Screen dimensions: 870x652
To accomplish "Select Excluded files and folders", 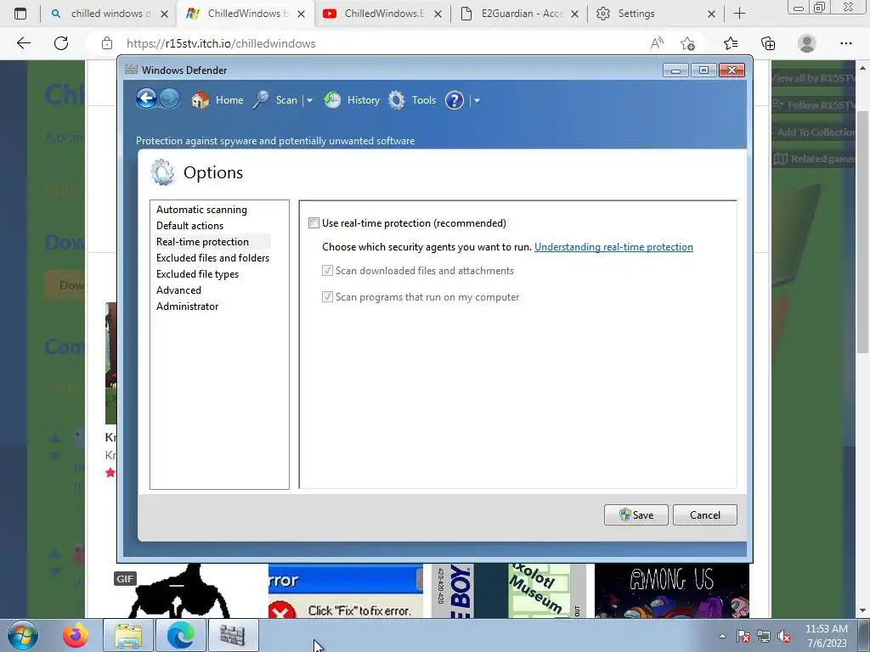I will coord(212,258).
